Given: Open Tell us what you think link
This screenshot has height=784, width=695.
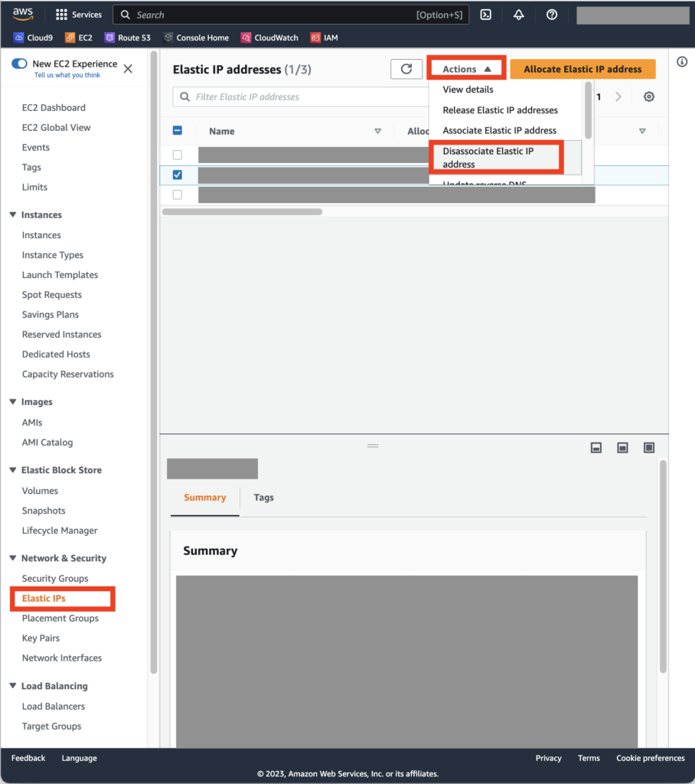Looking at the screenshot, I should coord(67,75).
